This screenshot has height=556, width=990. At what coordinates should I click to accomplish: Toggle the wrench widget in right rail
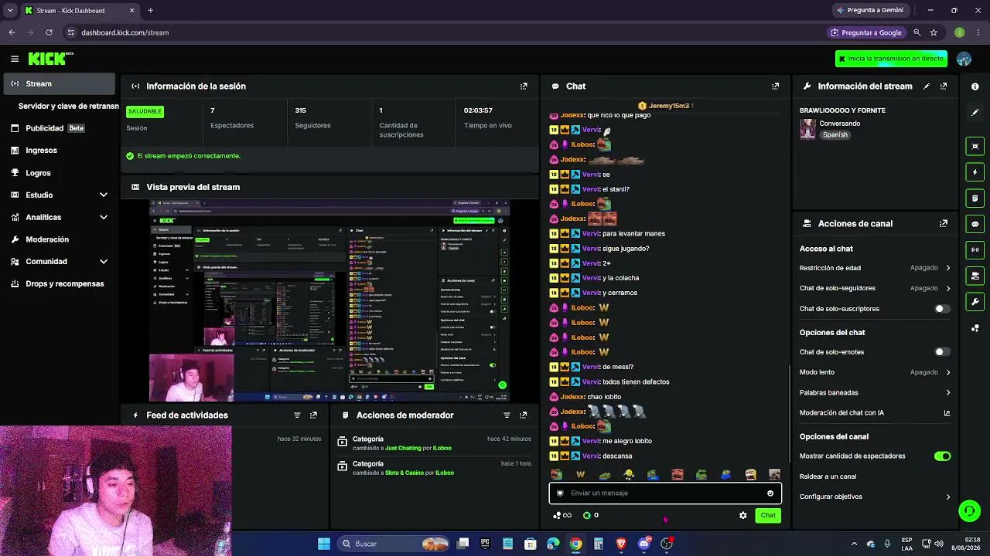(975, 302)
